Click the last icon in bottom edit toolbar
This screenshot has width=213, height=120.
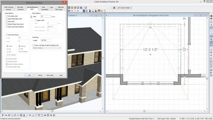click(x=54, y=115)
